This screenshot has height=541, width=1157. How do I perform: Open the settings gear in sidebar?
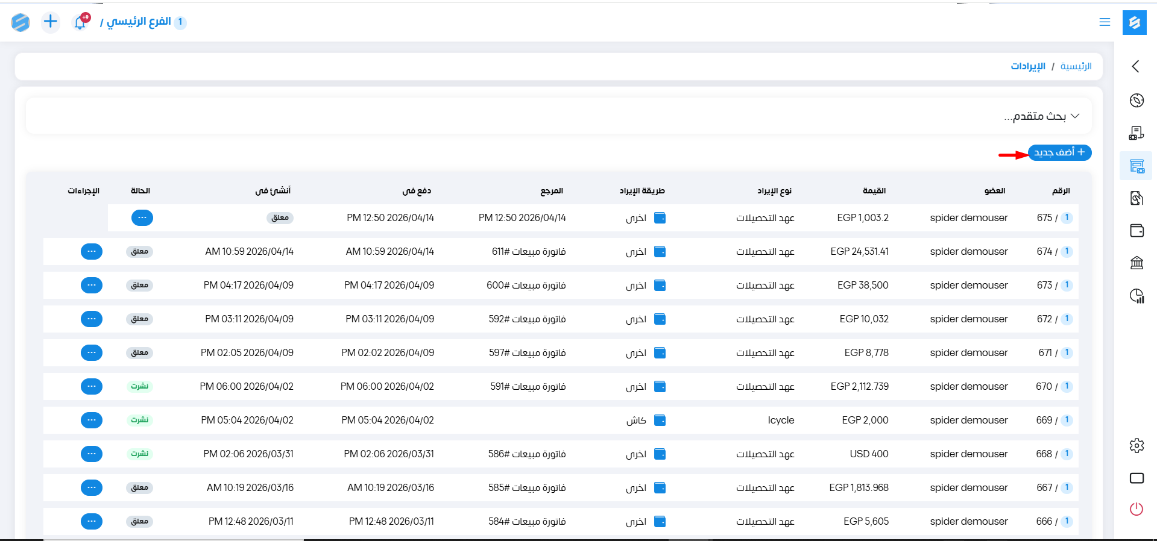tap(1137, 446)
